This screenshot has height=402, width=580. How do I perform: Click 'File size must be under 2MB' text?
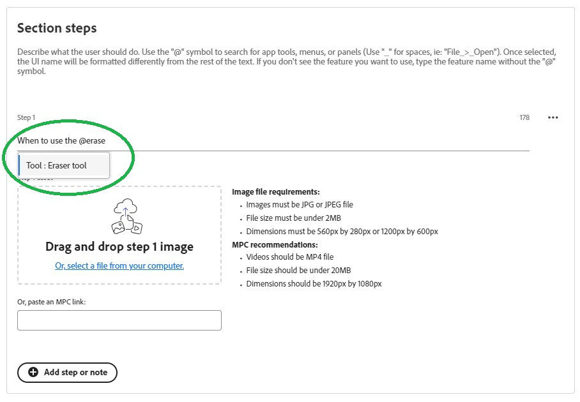click(293, 218)
